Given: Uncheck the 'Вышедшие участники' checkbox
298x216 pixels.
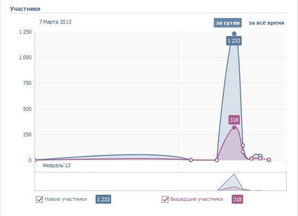Looking at the screenshot, I should click(165, 199).
